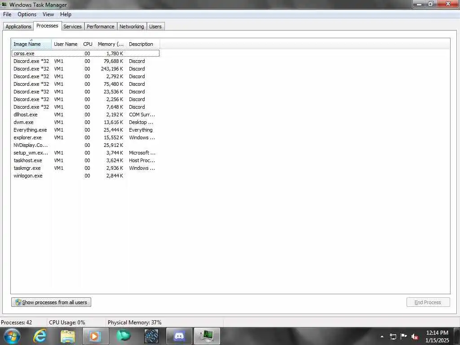Open Windows Media Player from the taskbar

pos(95,336)
